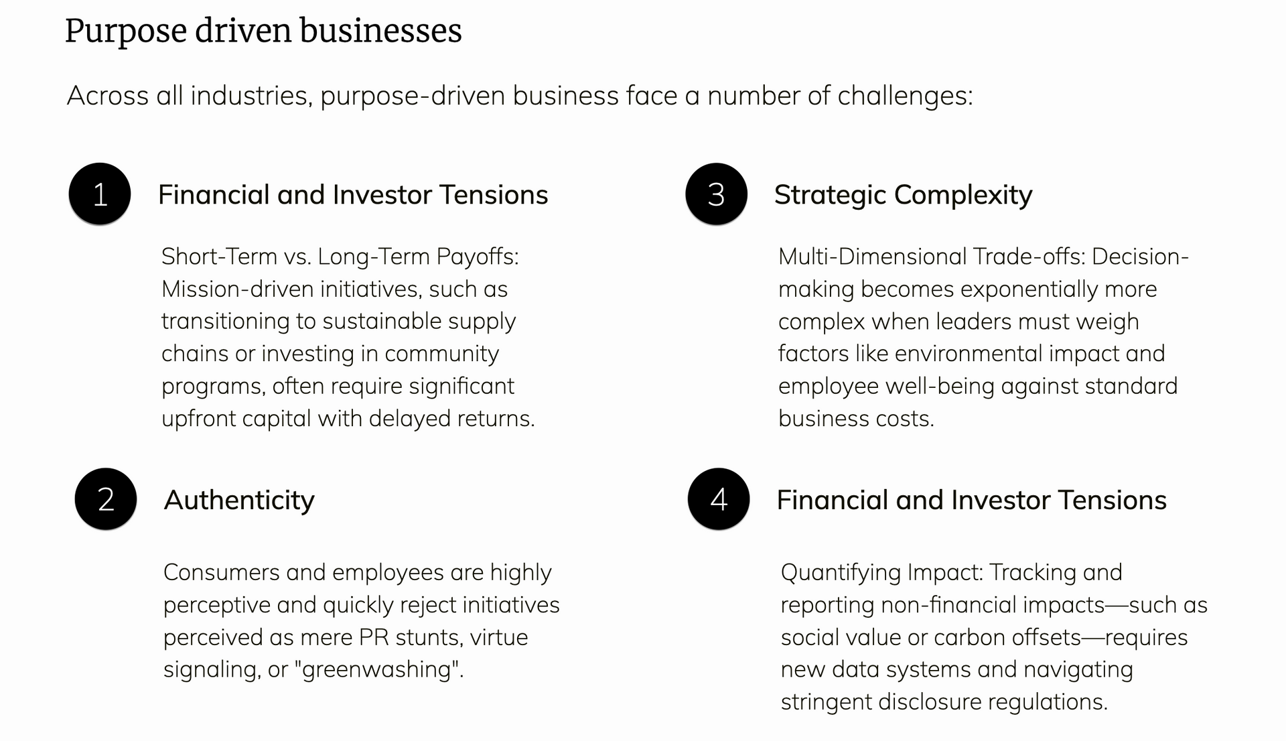Image resolution: width=1286 pixels, height=741 pixels.
Task: Select the Strategic Complexity heading
Action: (903, 196)
